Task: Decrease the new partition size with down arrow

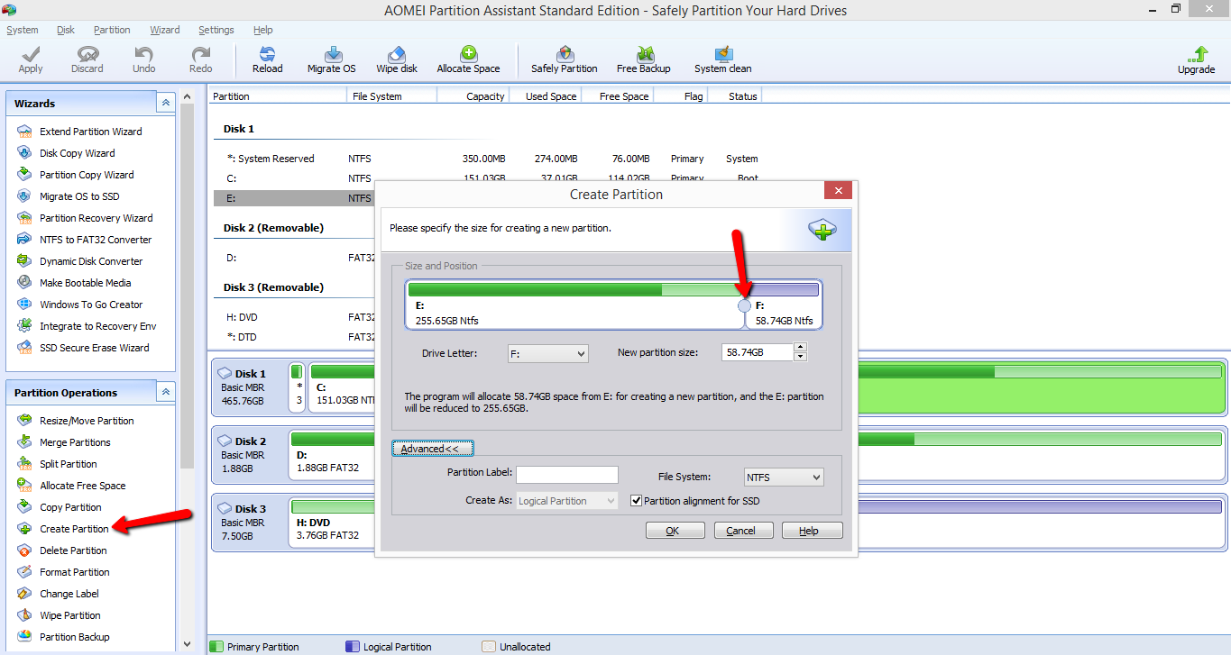Action: (800, 357)
